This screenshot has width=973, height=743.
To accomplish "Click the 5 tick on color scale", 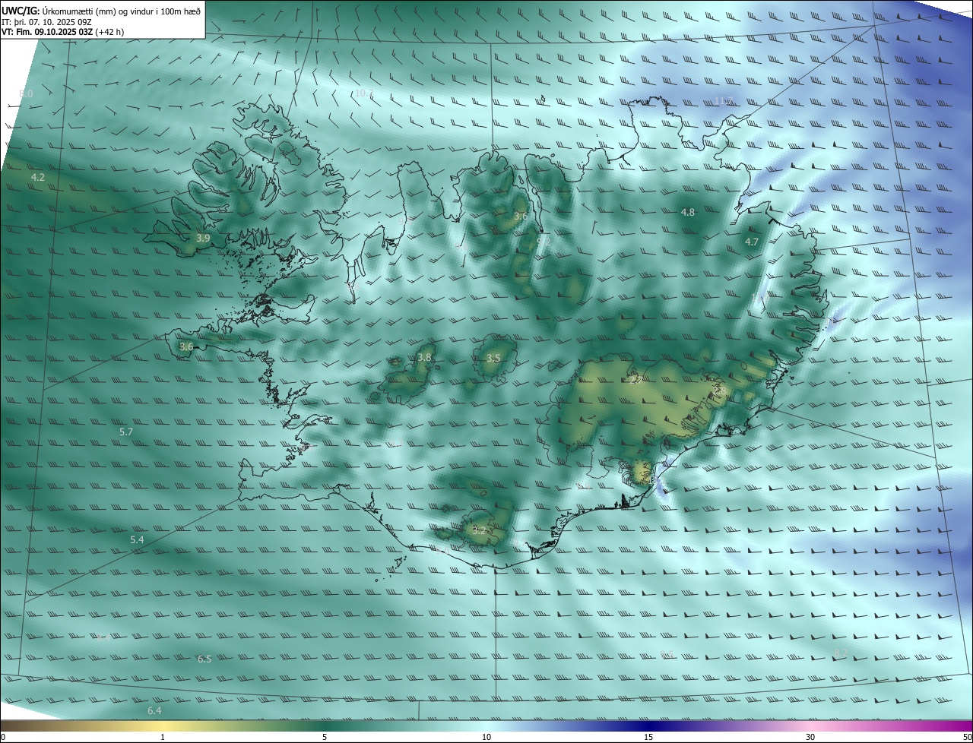I will pyautogui.click(x=325, y=737).
